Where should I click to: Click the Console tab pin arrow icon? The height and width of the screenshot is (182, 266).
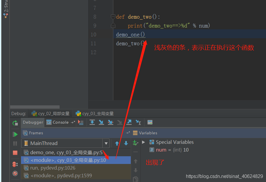(x=73, y=122)
